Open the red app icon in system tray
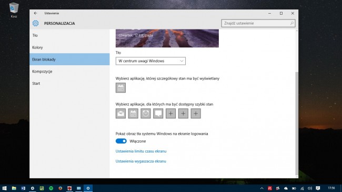 point(270,188)
